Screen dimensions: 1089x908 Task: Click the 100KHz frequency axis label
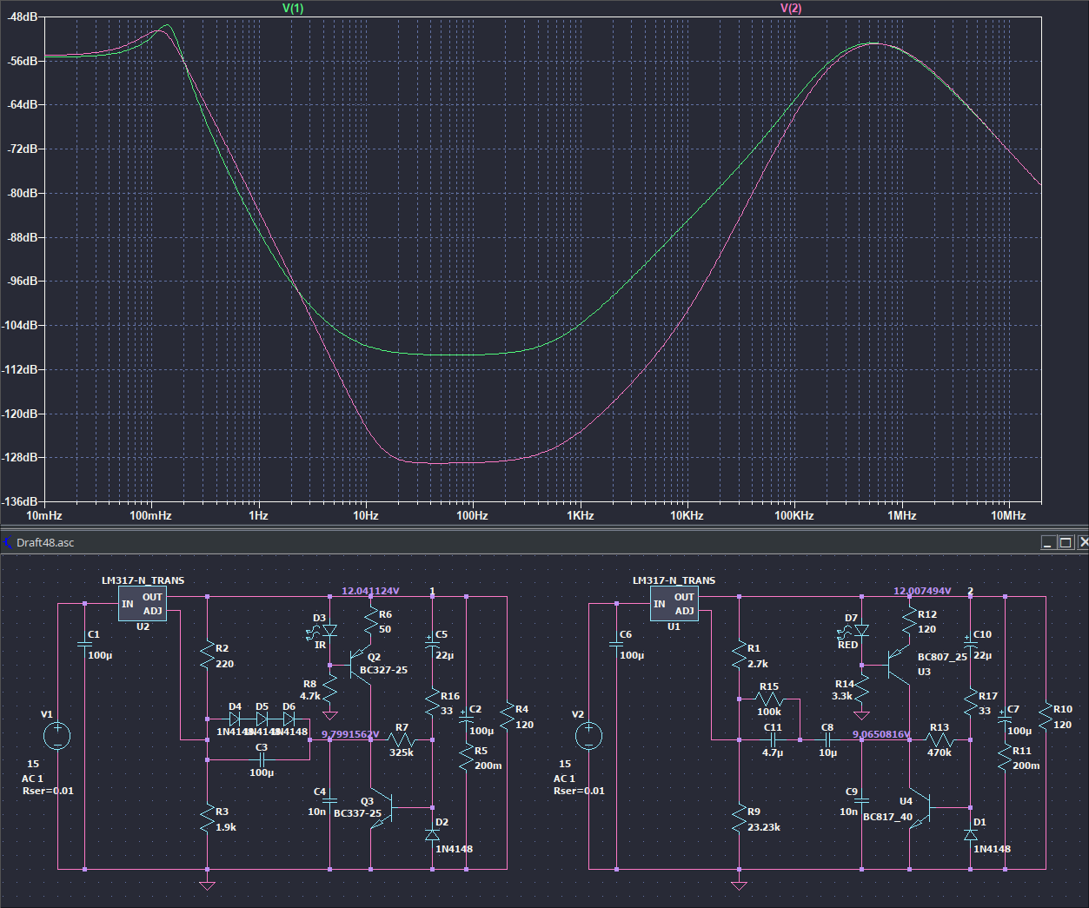tap(794, 515)
